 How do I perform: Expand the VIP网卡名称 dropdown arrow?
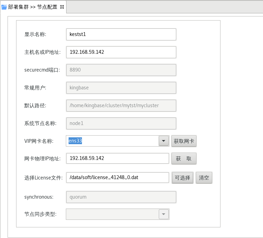(x=164, y=141)
